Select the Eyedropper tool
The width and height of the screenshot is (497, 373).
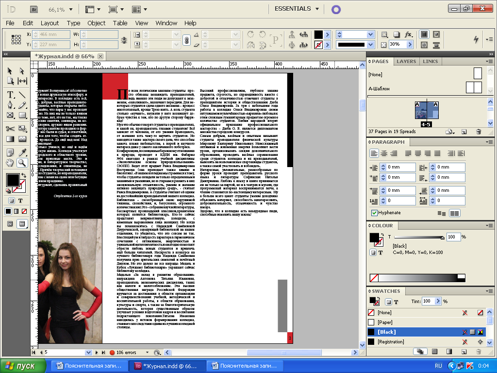[22, 153]
